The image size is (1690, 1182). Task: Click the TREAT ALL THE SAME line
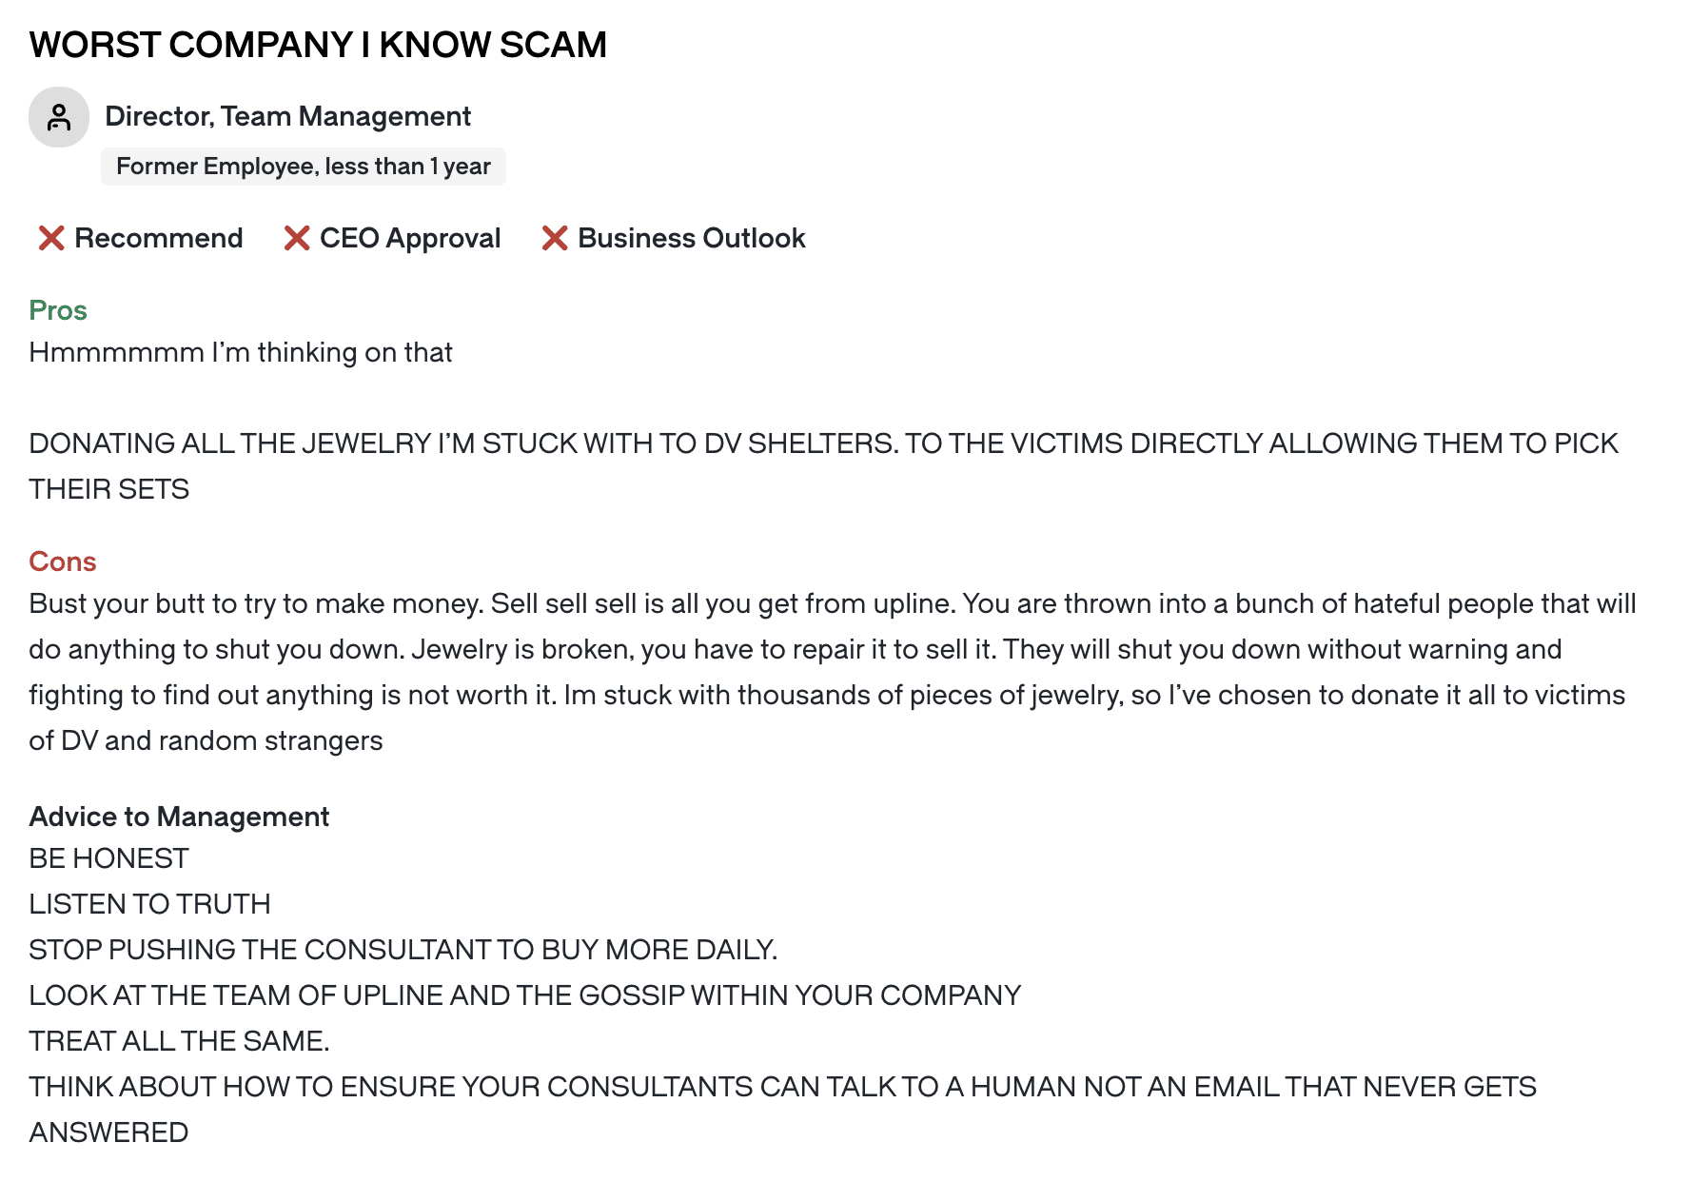point(179,1041)
